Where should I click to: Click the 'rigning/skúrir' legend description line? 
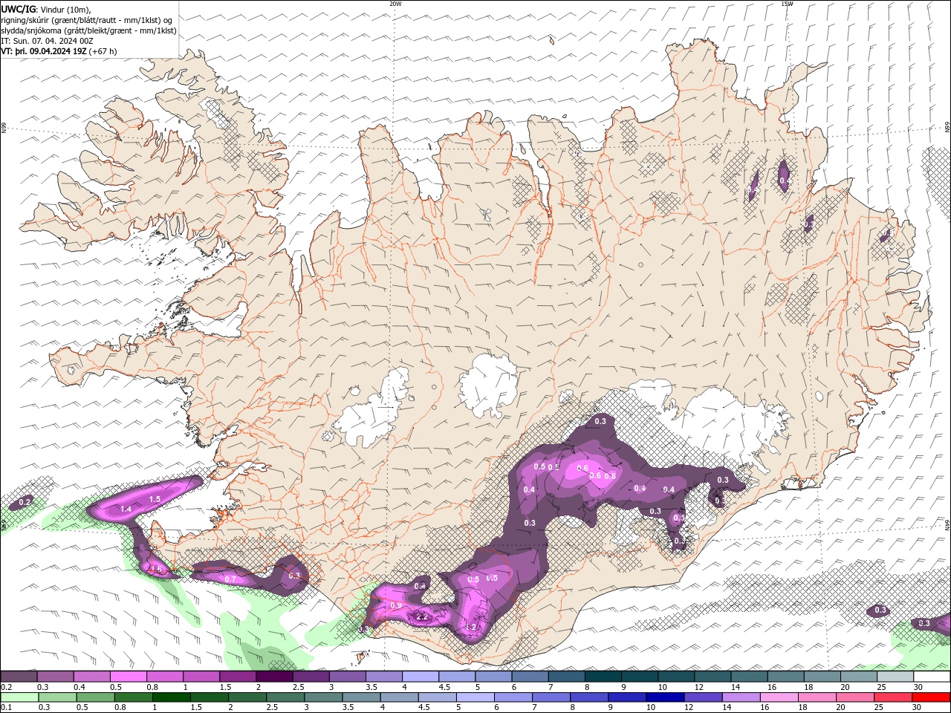pyautogui.click(x=87, y=20)
